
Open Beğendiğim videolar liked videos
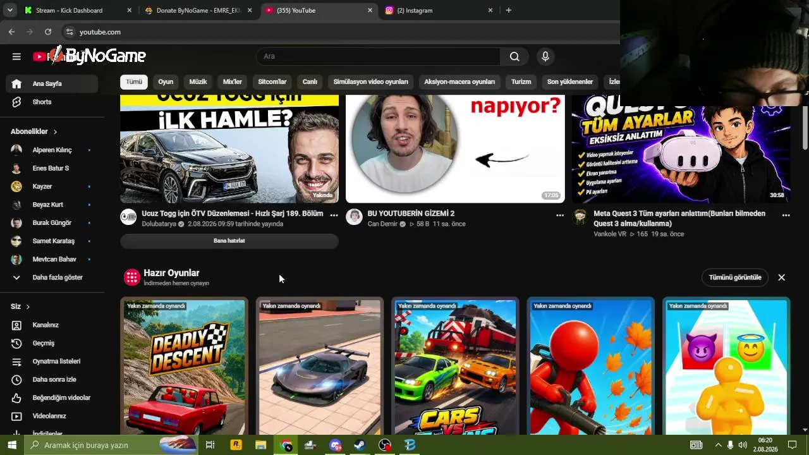click(x=52, y=397)
